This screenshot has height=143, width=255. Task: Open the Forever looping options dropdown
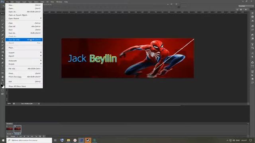click(x=14, y=136)
